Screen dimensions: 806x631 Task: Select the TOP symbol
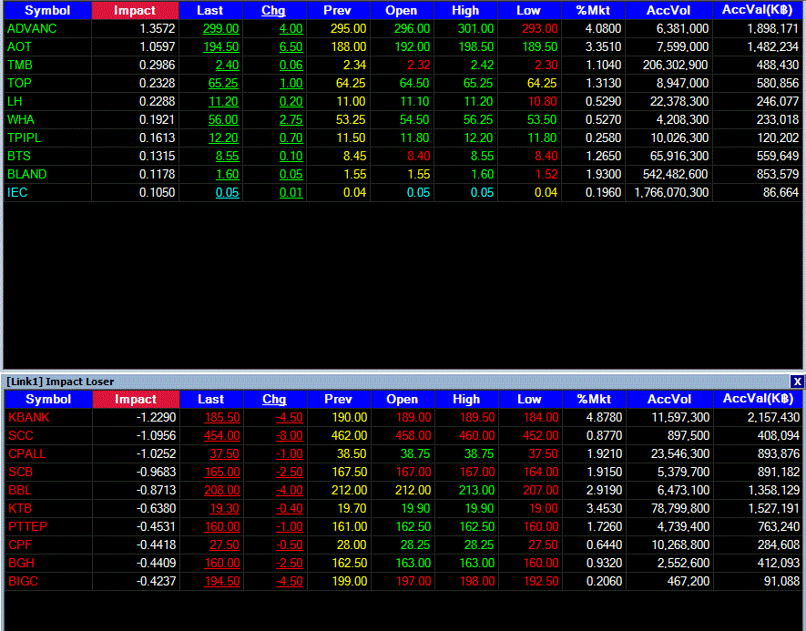click(19, 83)
